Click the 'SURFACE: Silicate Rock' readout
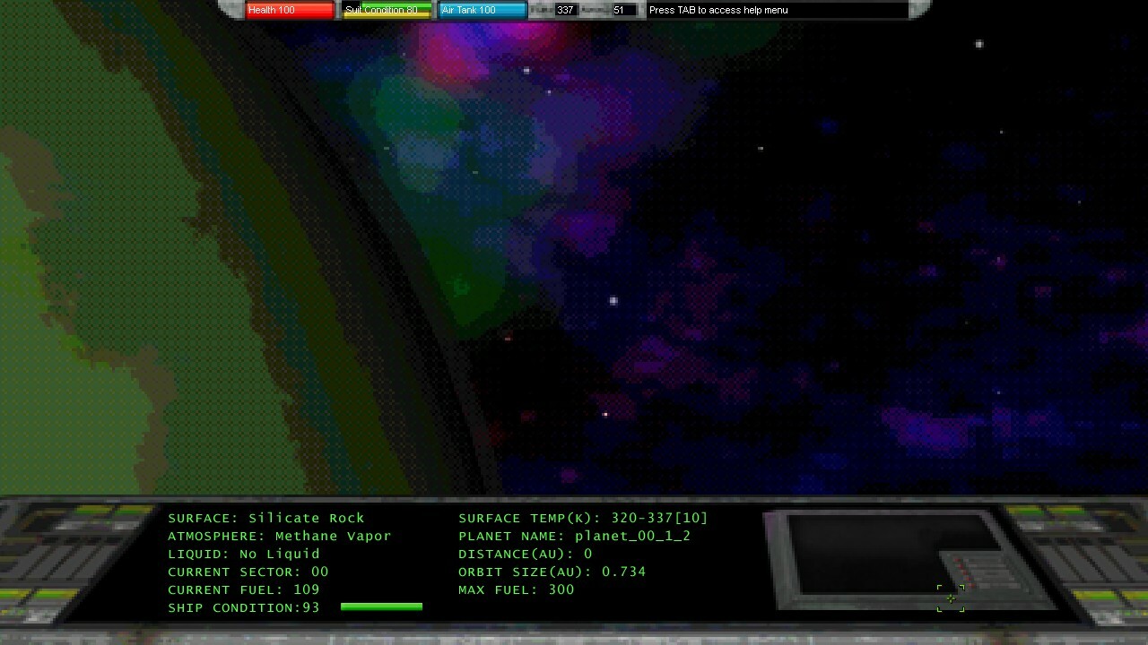Image resolution: width=1148 pixels, height=645 pixels. [266, 518]
